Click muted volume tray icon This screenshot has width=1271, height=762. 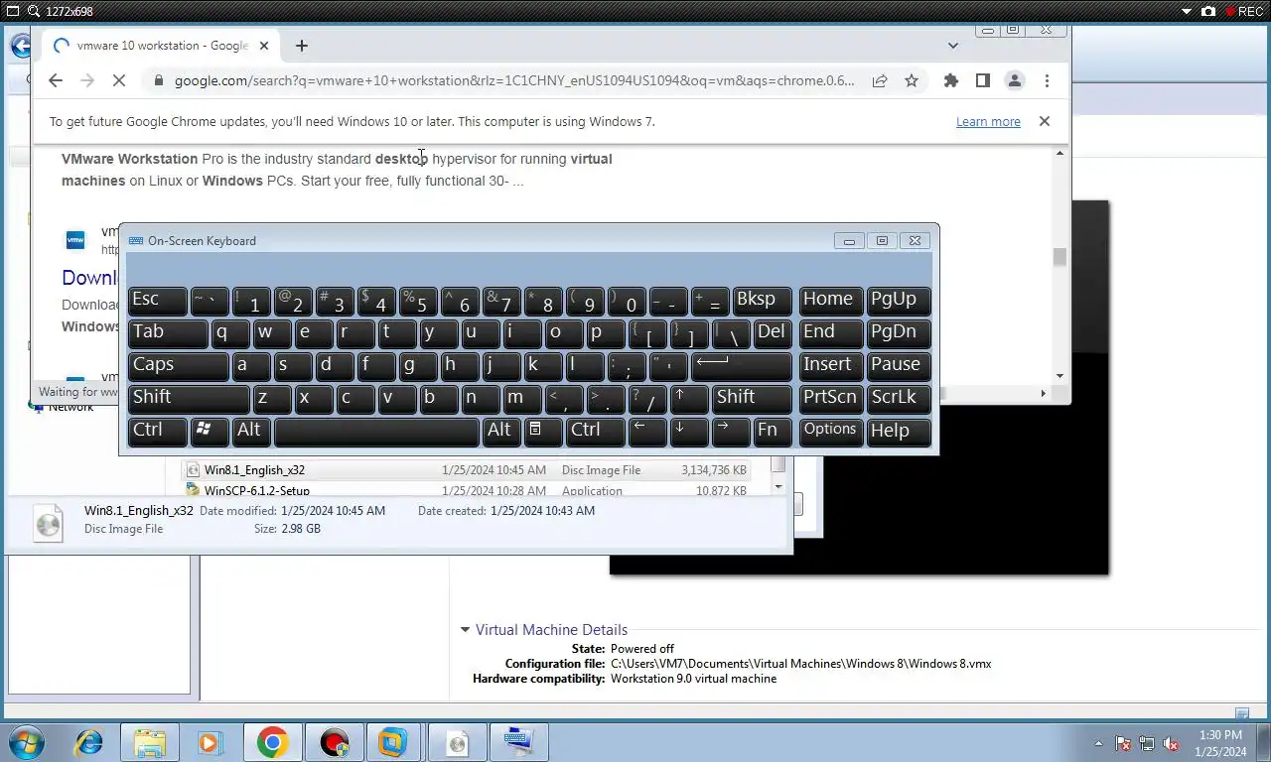pos(1171,743)
